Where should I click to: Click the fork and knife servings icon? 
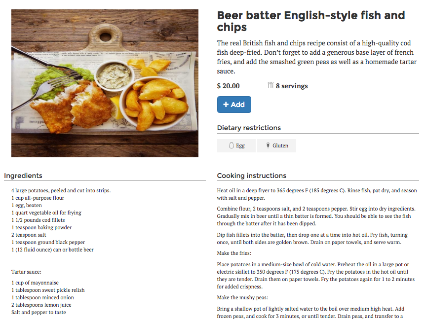pos(270,85)
